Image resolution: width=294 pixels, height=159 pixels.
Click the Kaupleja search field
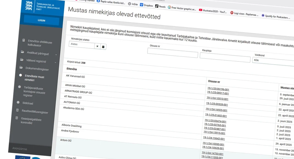tap(225, 57)
